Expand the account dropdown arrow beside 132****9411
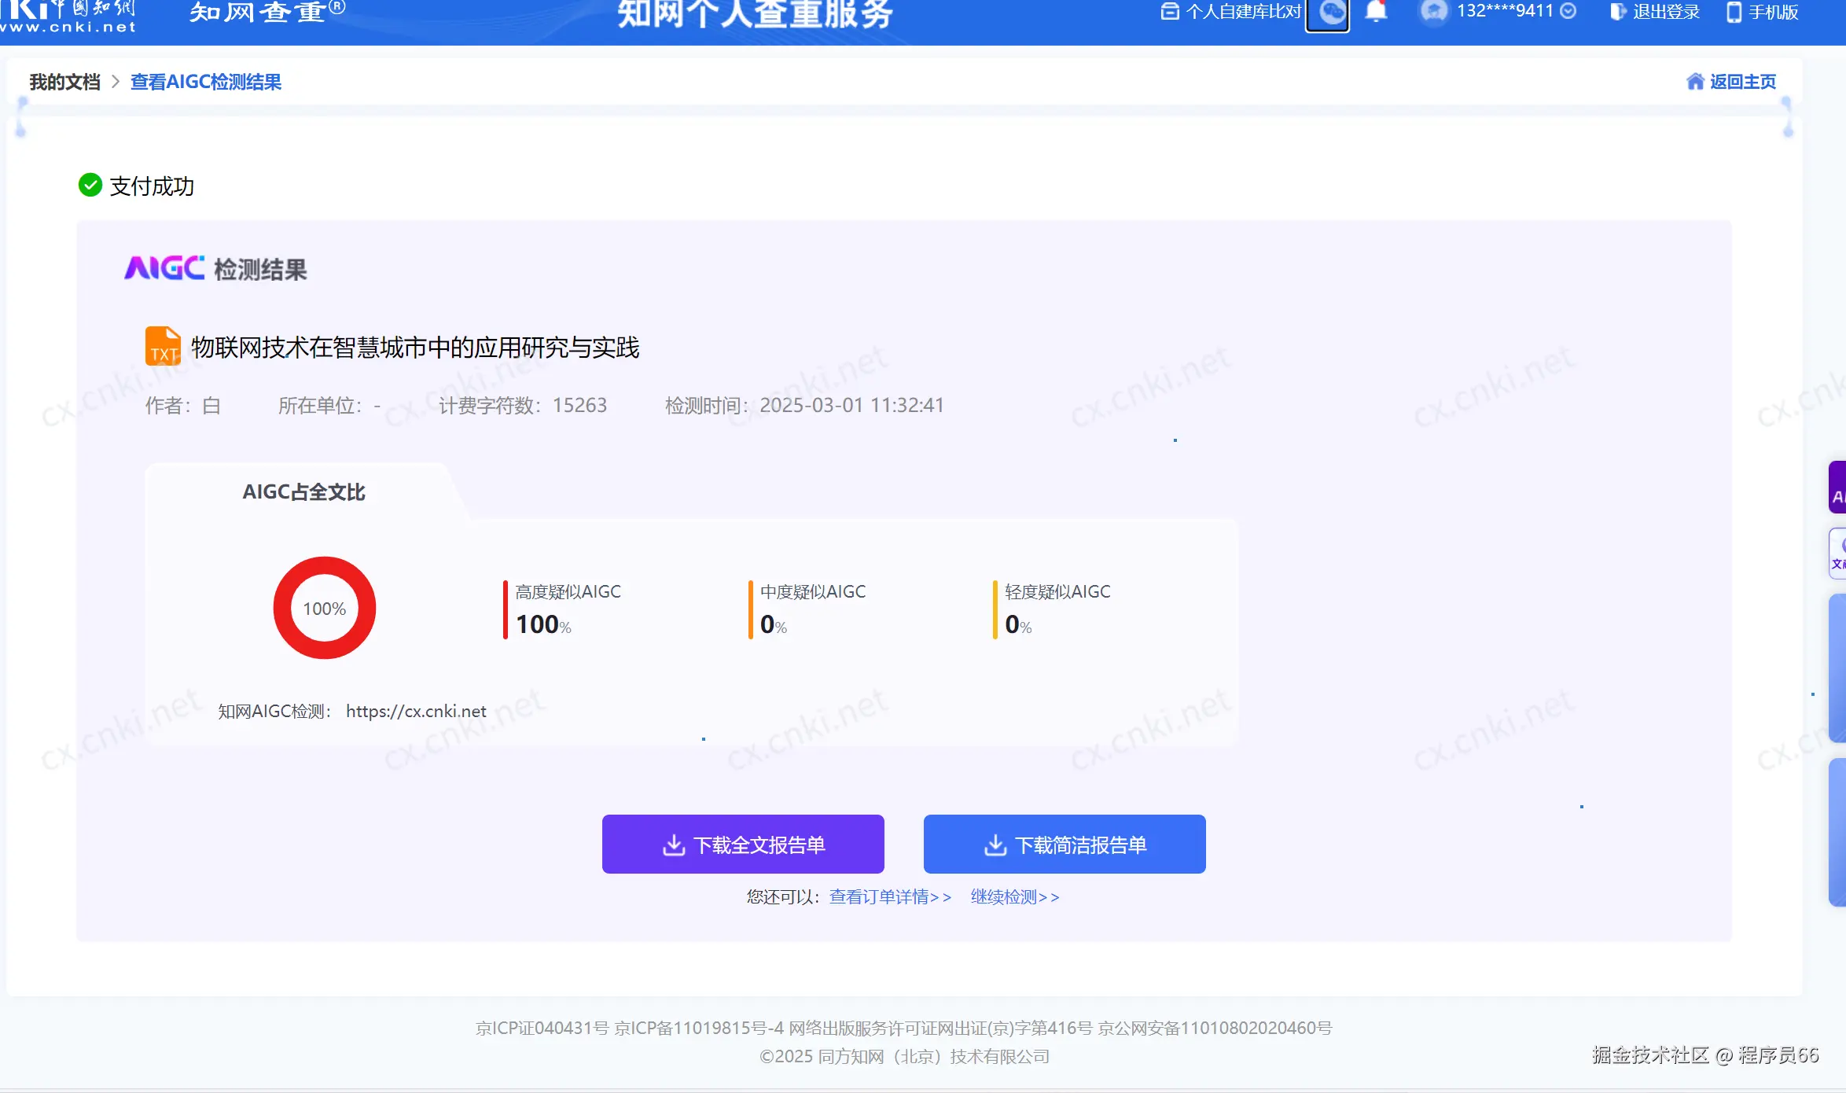Screen dimensions: 1846x1093 point(1568,11)
